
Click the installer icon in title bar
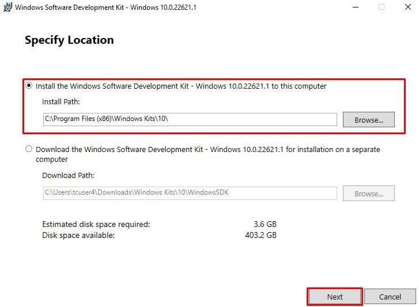click(x=7, y=7)
